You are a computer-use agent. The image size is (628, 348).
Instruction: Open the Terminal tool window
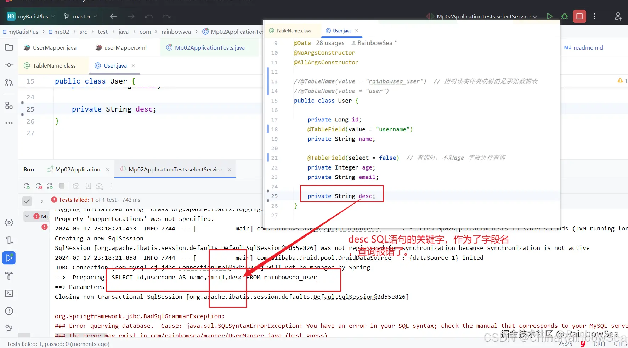click(9, 293)
